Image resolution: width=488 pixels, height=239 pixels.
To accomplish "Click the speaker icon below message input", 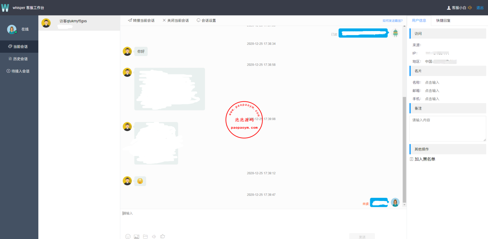I will (x=154, y=236).
